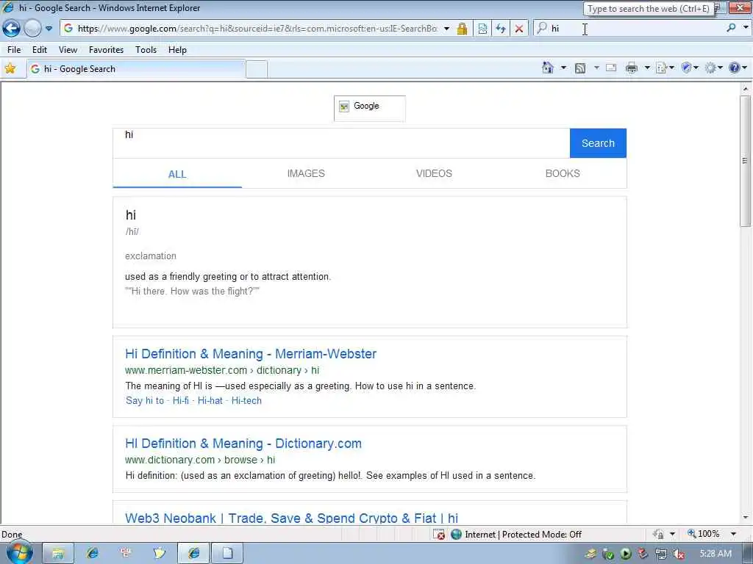Open the recent pages dropdown beside Forward
Screen dimensions: 753x564
49,29
